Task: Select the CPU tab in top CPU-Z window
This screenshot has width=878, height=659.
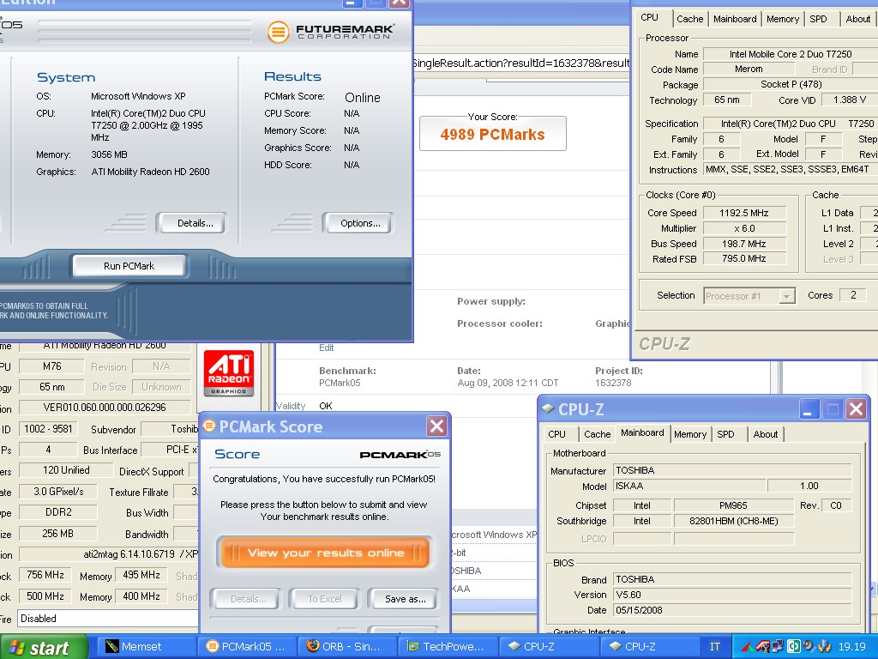Action: 650,17
